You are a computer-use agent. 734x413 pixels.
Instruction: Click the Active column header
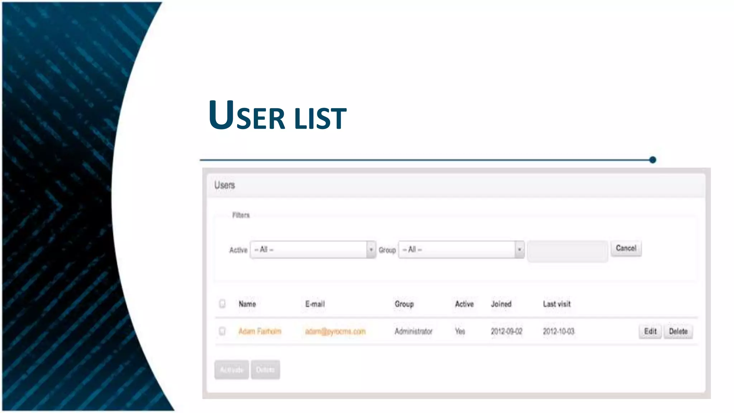[464, 304]
